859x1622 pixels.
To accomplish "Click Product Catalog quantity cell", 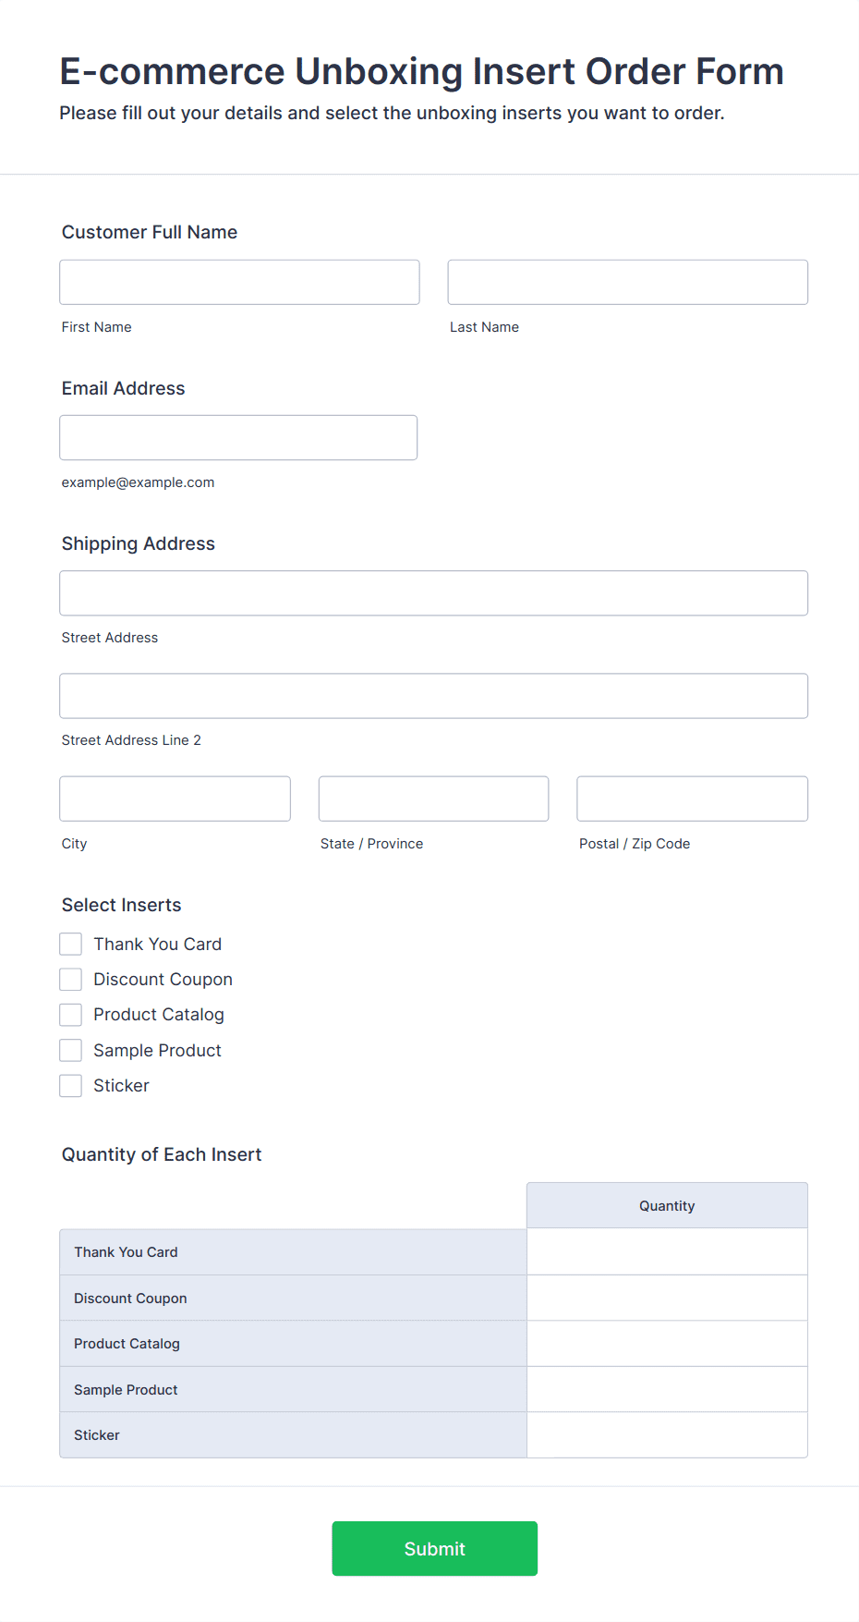I will click(x=667, y=1343).
